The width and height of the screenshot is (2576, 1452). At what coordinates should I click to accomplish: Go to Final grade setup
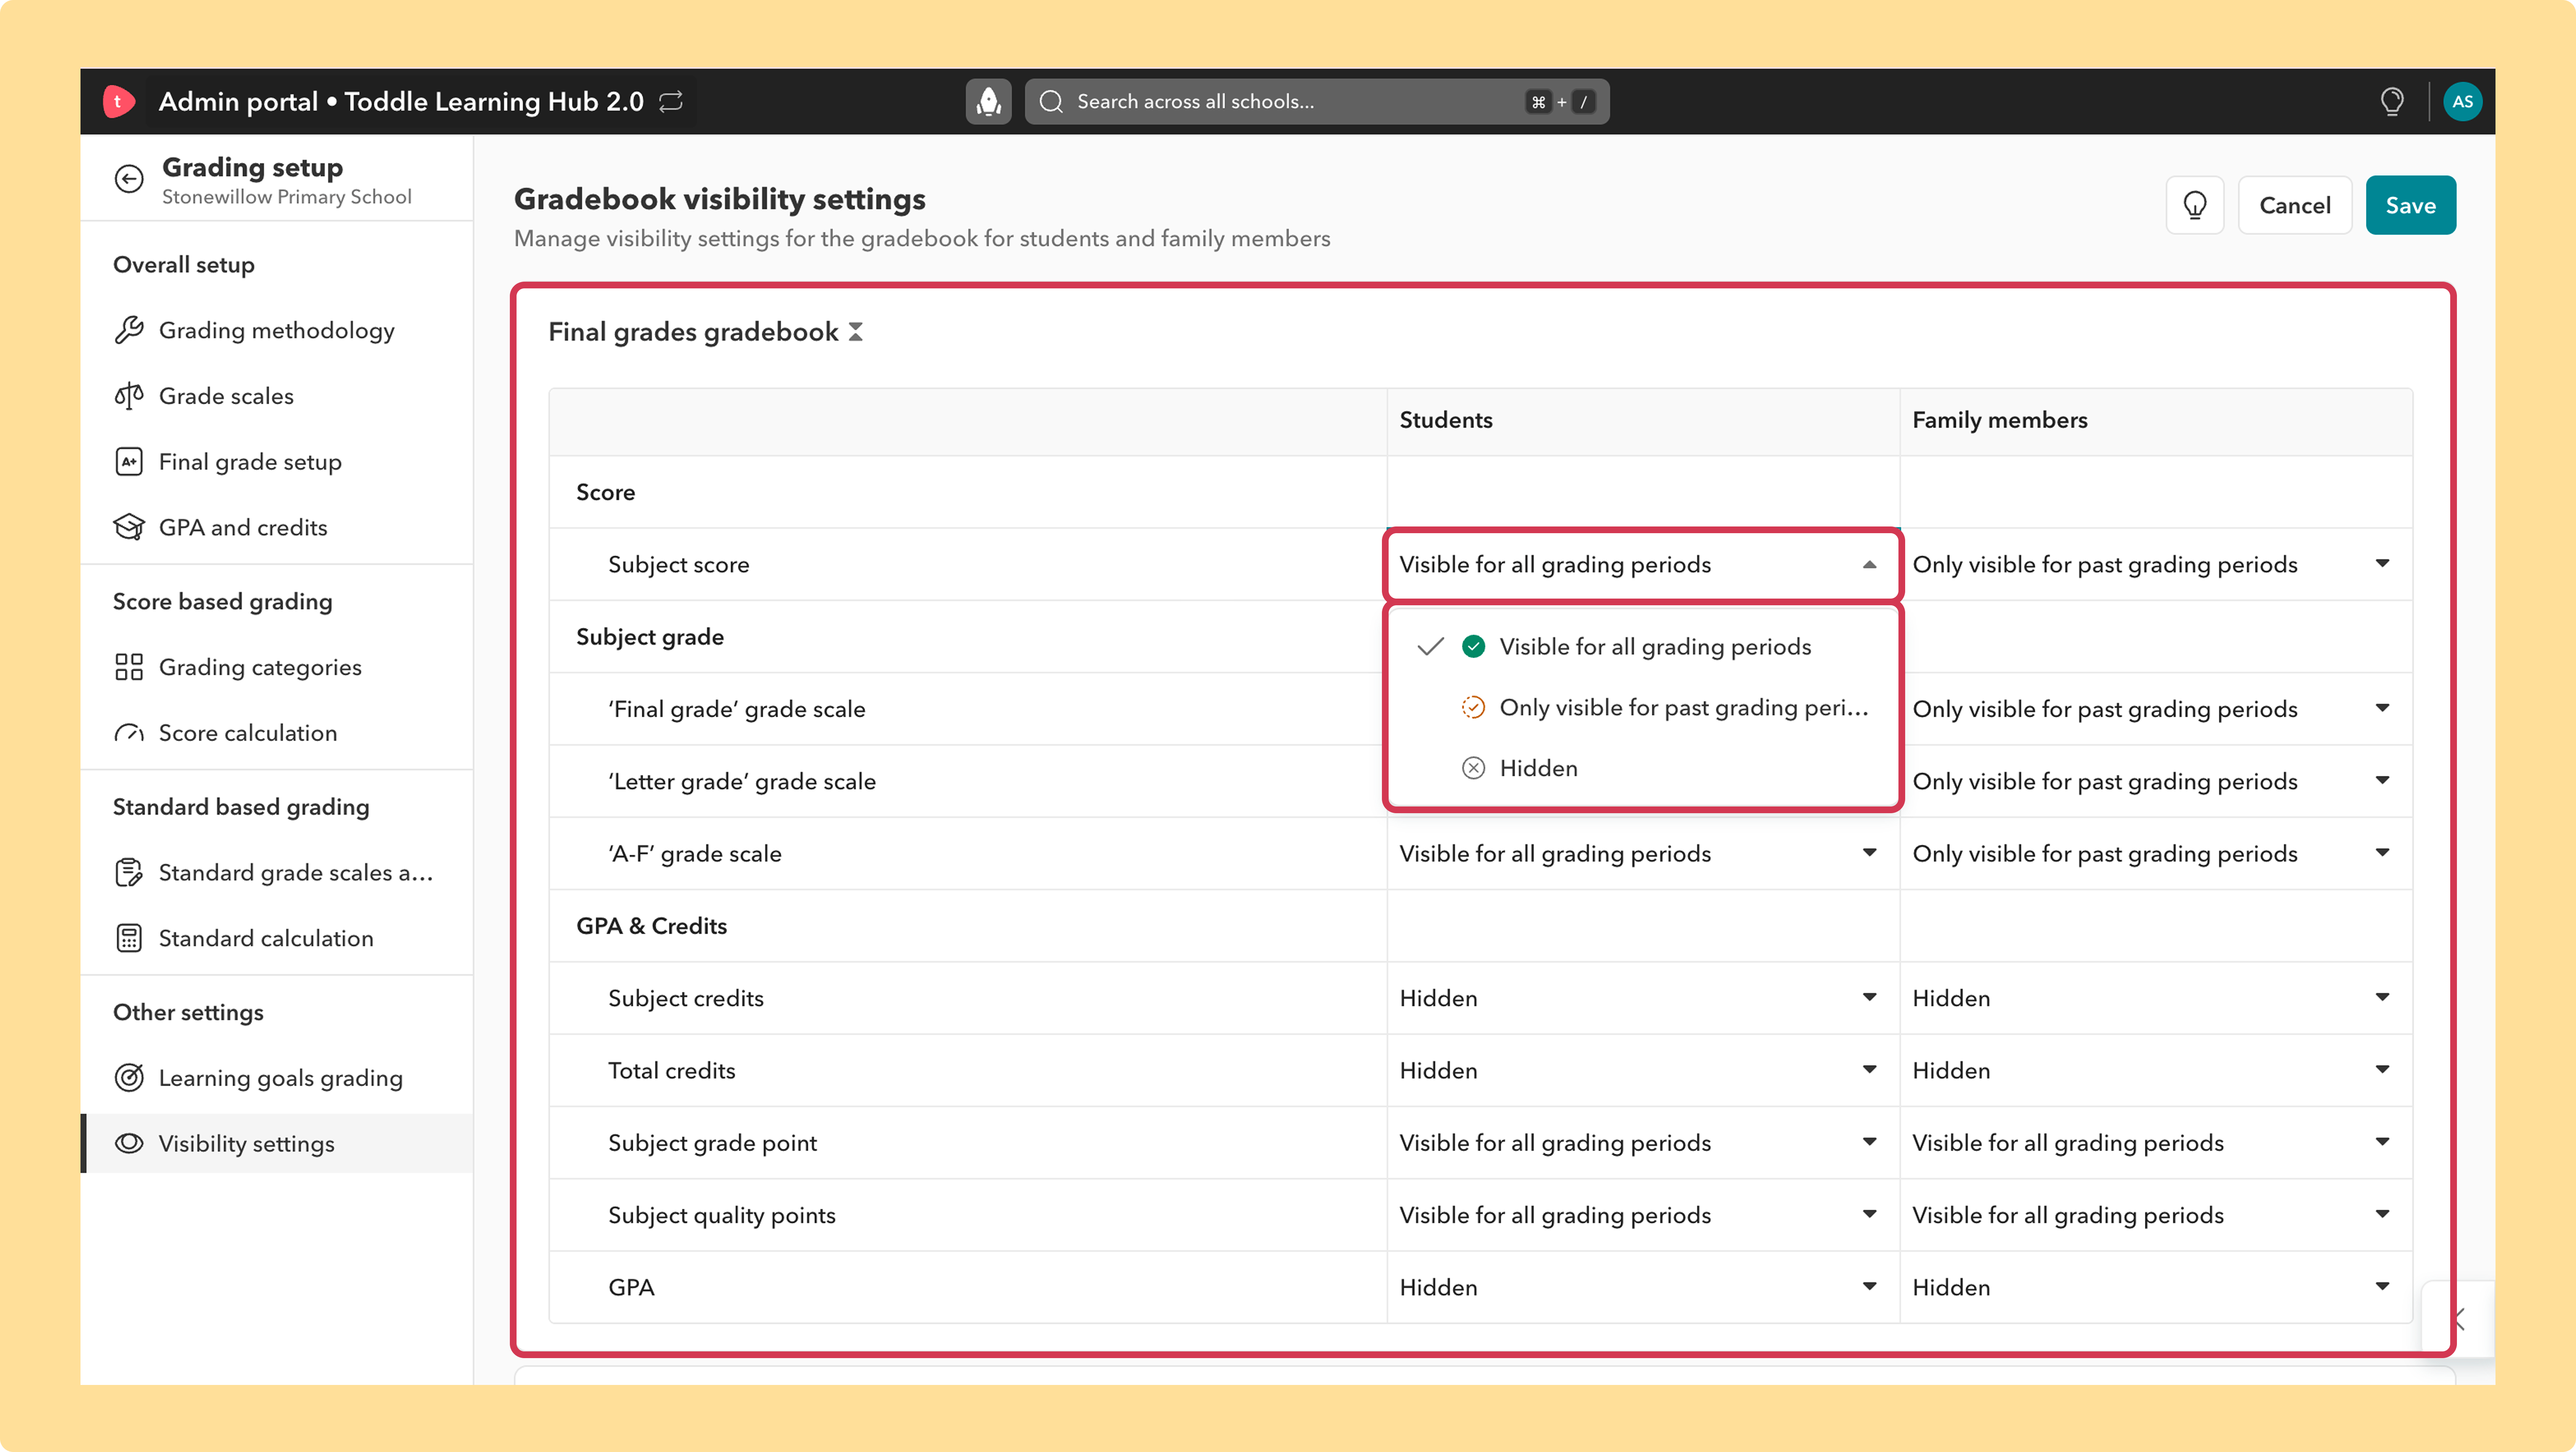[x=276, y=462]
